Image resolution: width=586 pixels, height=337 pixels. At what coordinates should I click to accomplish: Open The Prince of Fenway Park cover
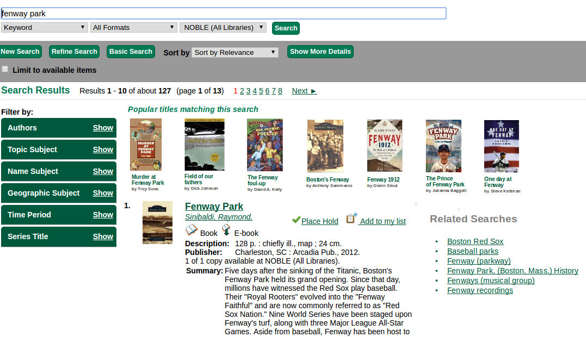point(443,146)
